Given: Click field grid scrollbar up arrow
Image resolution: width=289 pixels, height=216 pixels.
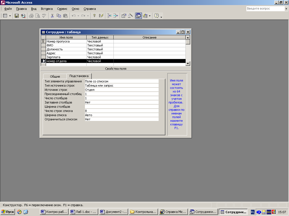Looking at the screenshot, I should point(188,38).
